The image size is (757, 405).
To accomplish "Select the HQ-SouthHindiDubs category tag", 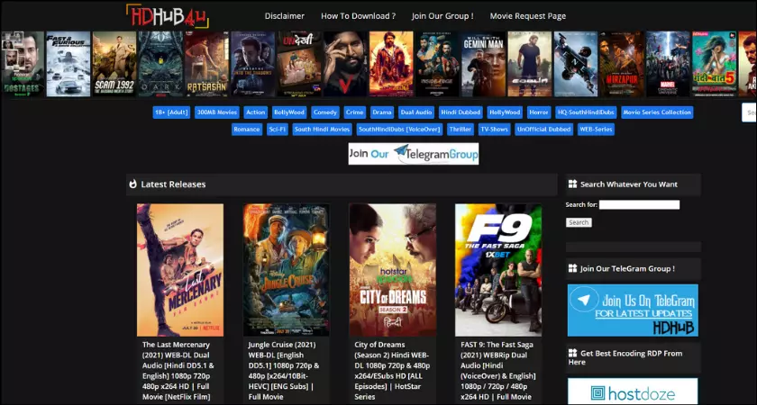I will (586, 112).
